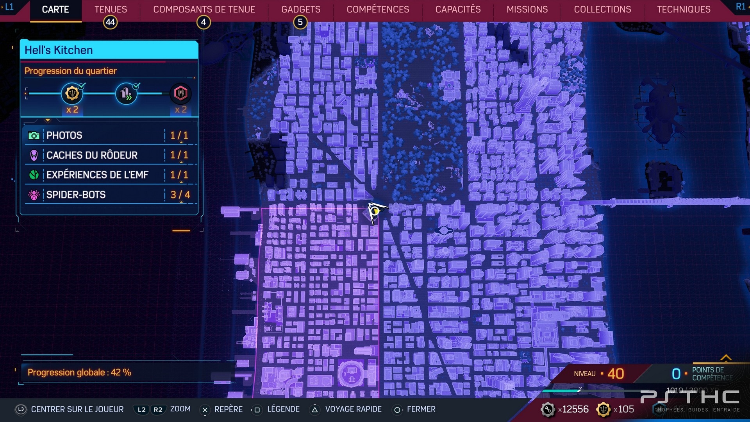Click the 44 badge under TENUES

tap(110, 22)
